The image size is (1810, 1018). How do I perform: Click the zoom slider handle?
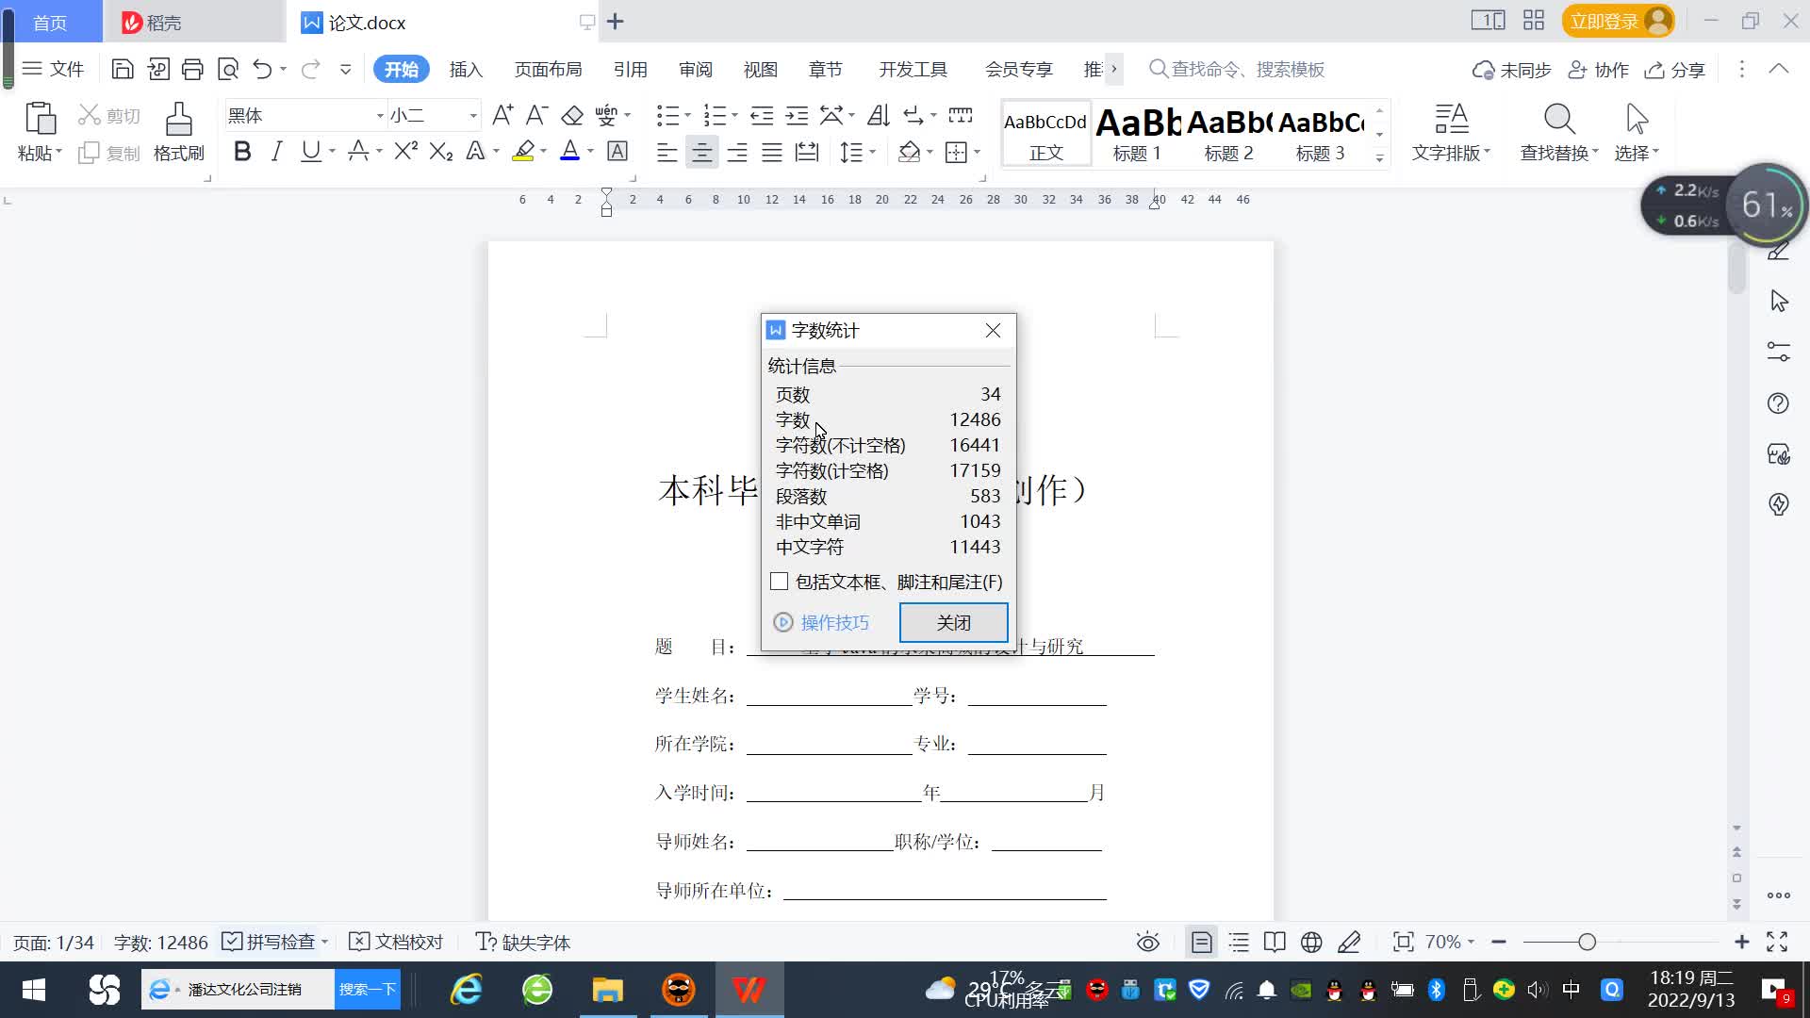click(1588, 942)
